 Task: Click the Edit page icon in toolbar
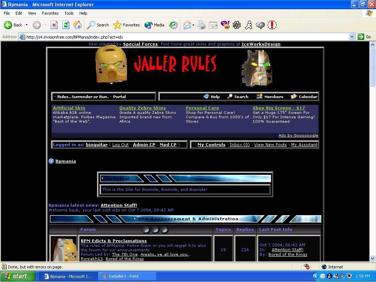point(213,25)
